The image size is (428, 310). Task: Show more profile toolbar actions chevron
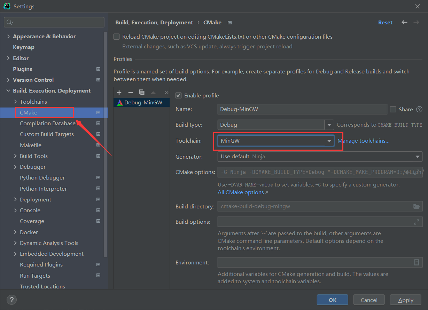166,93
